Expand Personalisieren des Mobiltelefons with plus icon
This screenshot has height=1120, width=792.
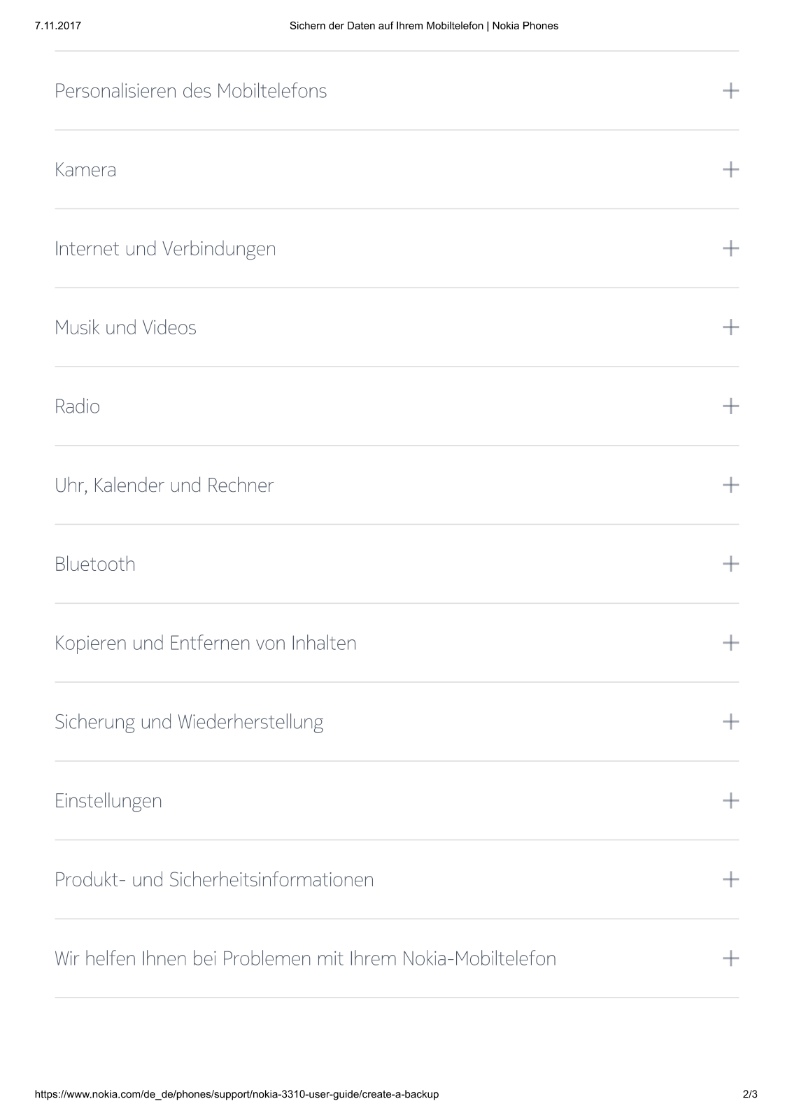point(730,91)
